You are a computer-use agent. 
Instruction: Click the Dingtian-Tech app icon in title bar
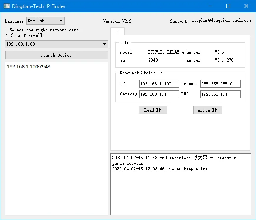(6, 6)
